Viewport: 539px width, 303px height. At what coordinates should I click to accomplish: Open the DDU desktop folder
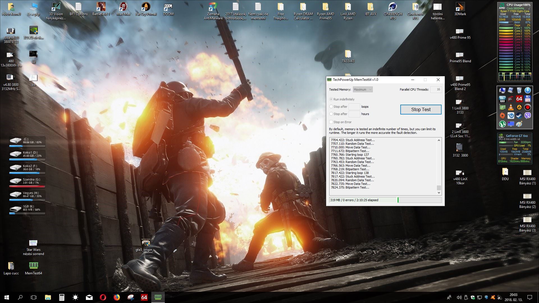pyautogui.click(x=505, y=174)
